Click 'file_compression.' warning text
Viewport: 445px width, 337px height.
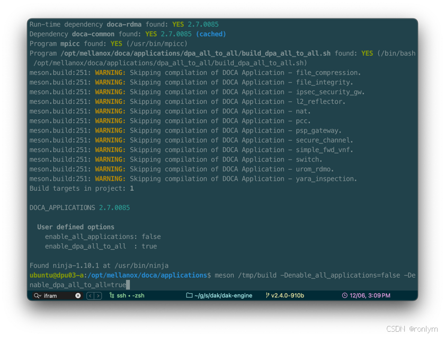(328, 73)
